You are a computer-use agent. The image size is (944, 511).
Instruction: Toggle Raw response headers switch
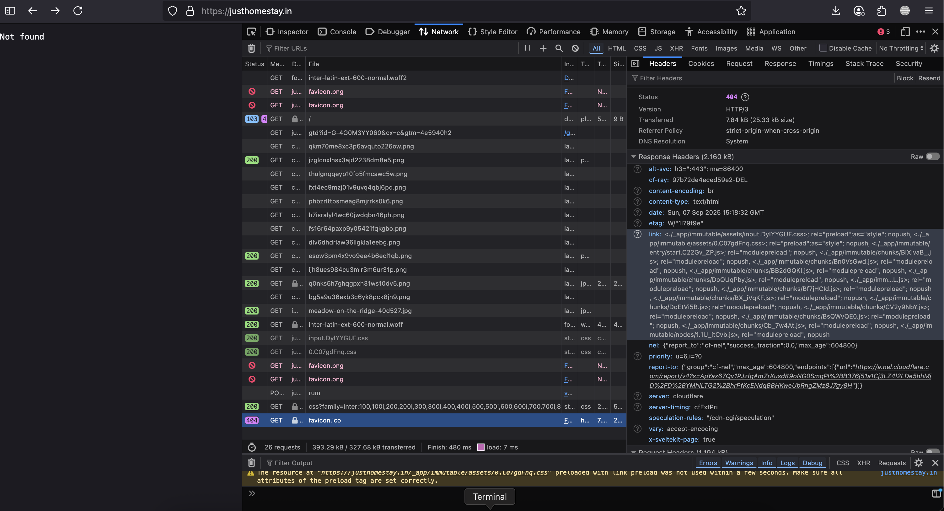(x=932, y=157)
